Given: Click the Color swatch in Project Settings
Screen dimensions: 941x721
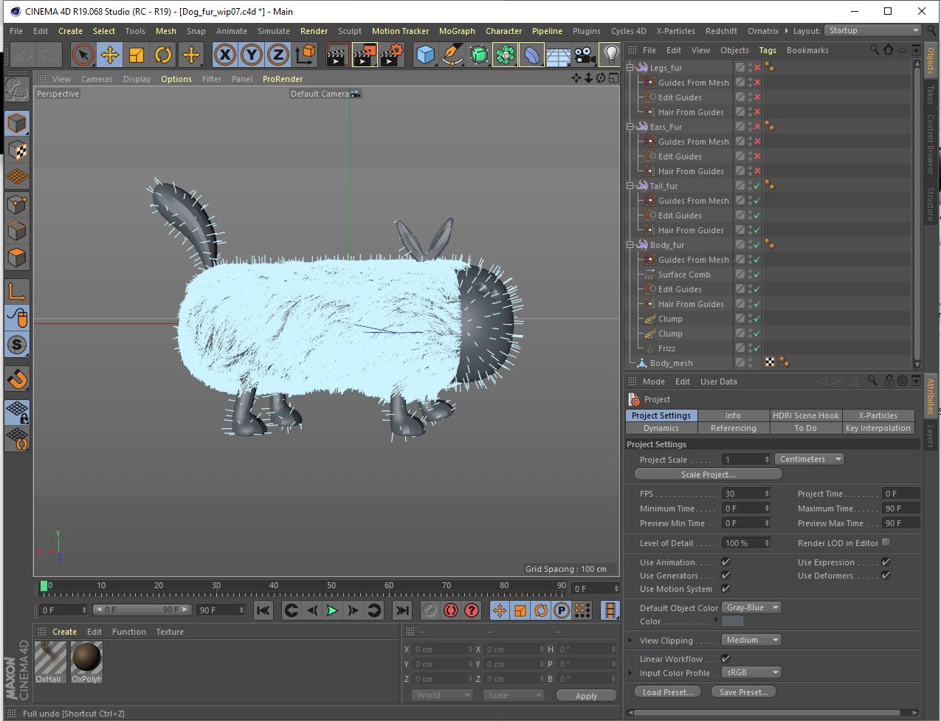Looking at the screenshot, I should coord(732,621).
